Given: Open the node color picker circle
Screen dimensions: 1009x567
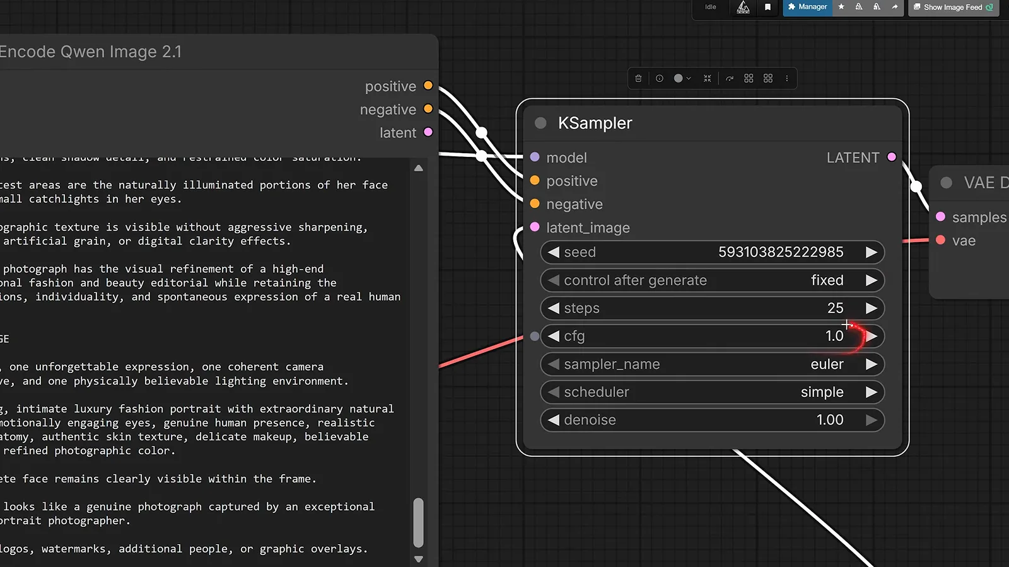Looking at the screenshot, I should point(678,79).
